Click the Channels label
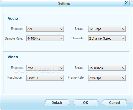 (x=78, y=38)
